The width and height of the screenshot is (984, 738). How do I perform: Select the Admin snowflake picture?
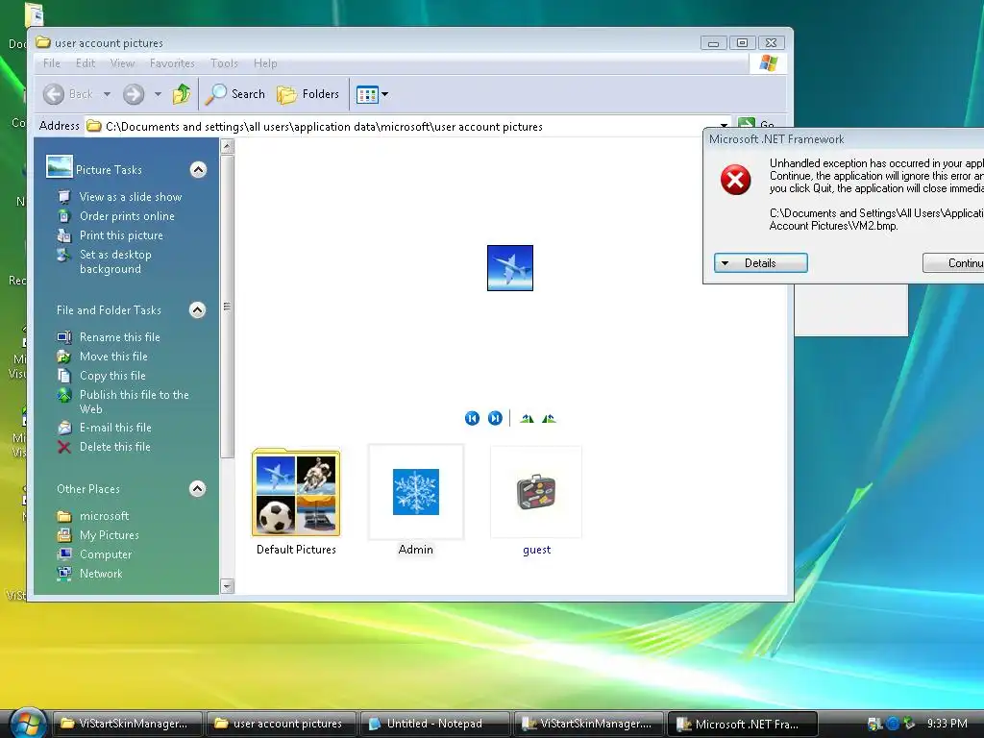click(x=416, y=492)
